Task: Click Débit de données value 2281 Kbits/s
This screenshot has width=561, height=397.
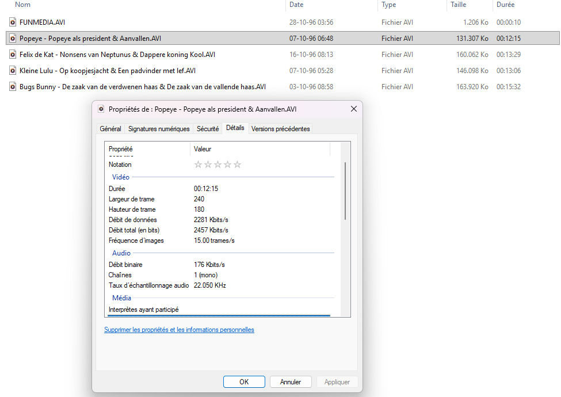Action: click(211, 220)
